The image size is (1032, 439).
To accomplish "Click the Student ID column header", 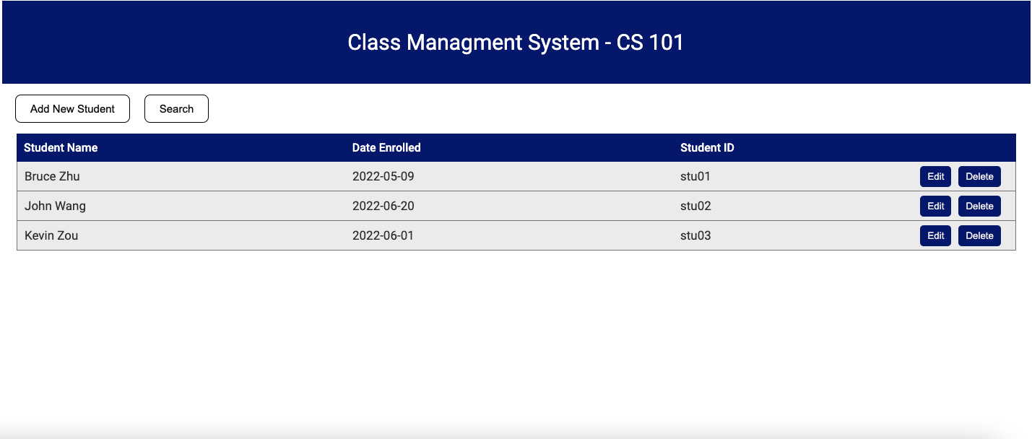I will 706,147.
